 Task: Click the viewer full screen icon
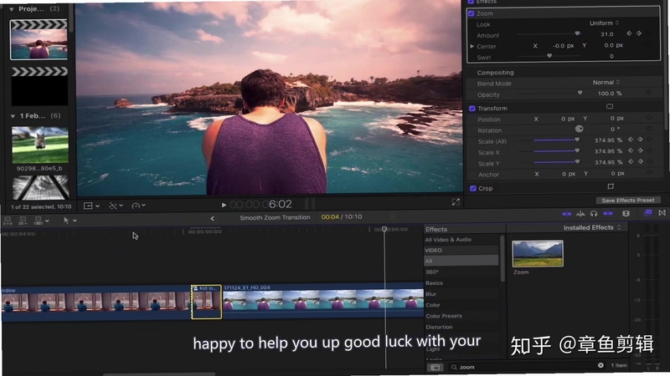coord(456,202)
